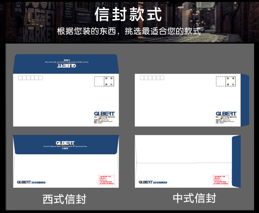Open the Chinese-style envelope front thumbnail
This screenshot has height=213, width=259.
(x=192, y=100)
